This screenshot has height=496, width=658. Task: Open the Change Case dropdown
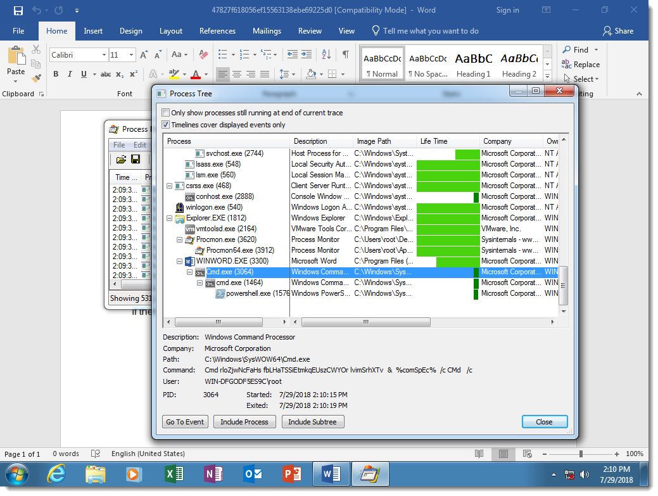(180, 54)
